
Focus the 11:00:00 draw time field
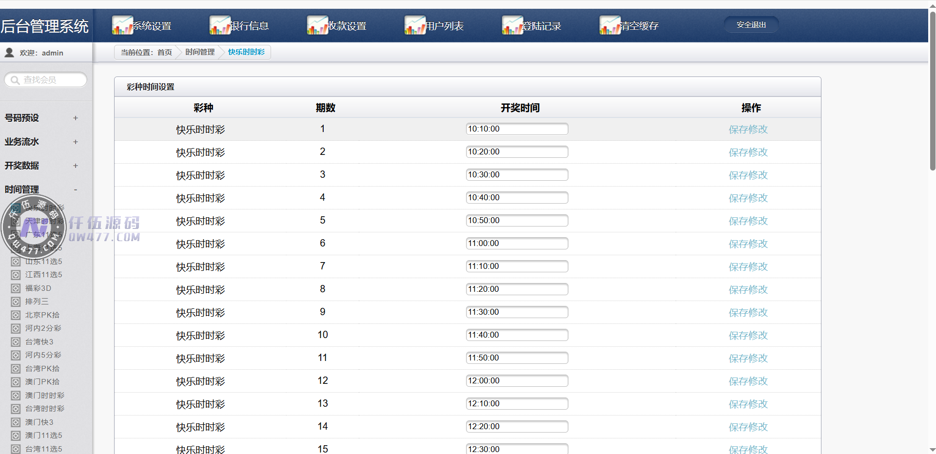tap(517, 244)
